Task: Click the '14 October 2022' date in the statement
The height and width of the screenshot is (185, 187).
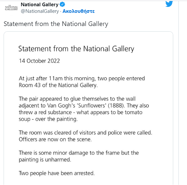Action: (x=39, y=61)
